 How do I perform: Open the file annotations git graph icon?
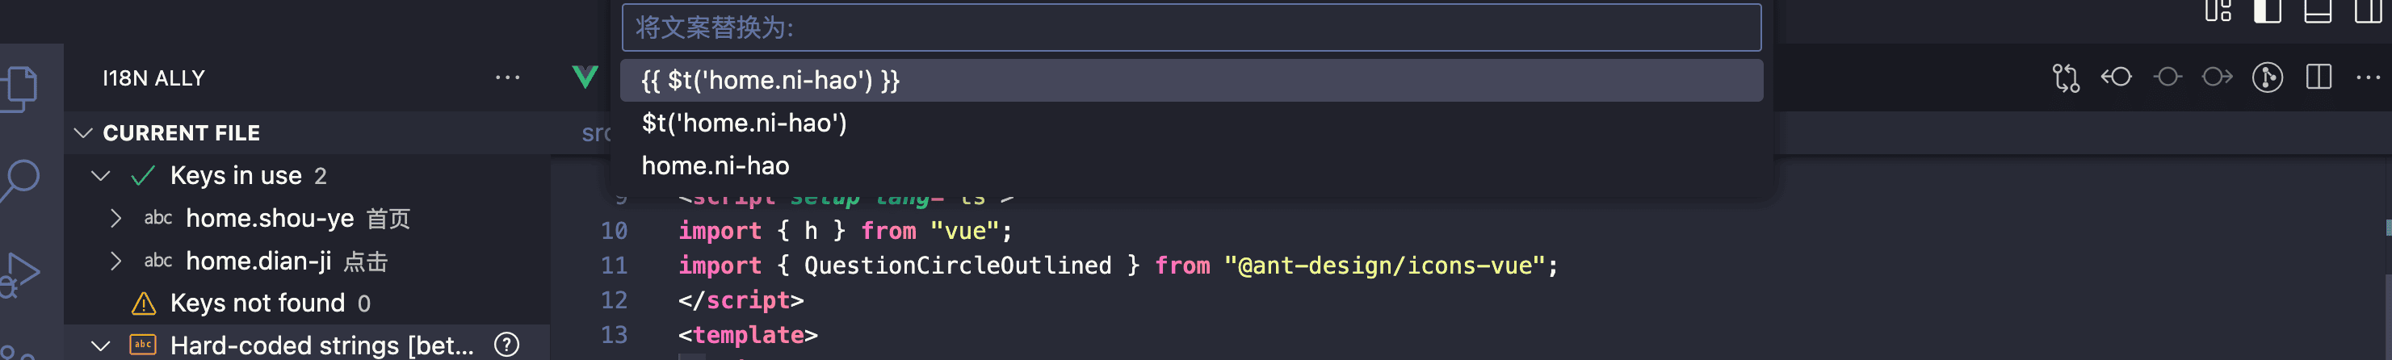tap(2268, 77)
